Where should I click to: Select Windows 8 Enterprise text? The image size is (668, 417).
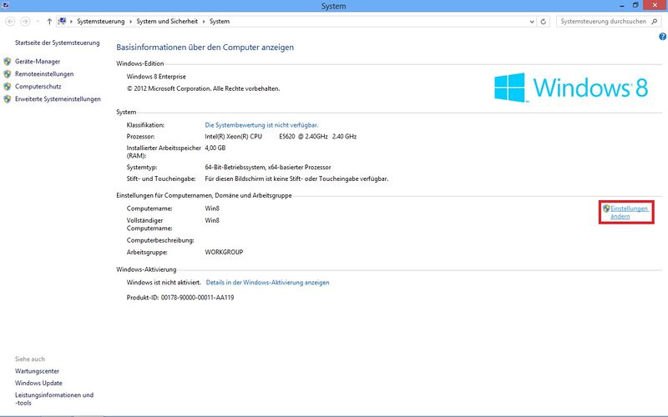click(x=156, y=77)
